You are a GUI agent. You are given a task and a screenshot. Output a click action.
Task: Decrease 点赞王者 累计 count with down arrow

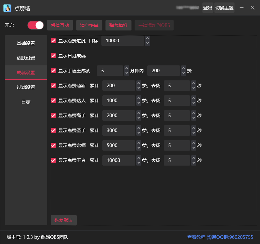click(x=139, y=163)
